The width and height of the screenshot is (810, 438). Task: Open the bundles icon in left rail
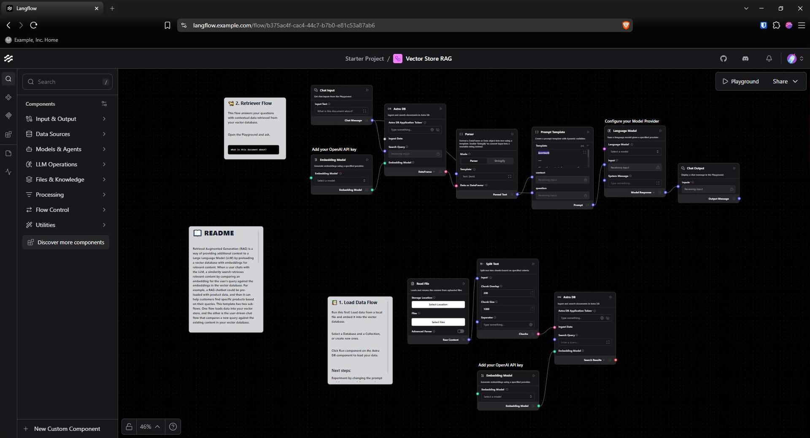(x=8, y=135)
